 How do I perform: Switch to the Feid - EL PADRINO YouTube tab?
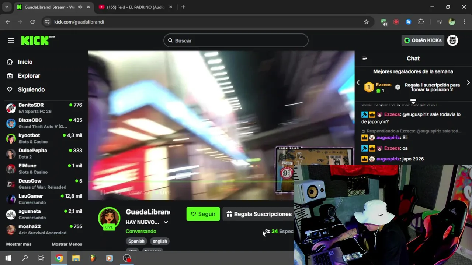coord(136,7)
